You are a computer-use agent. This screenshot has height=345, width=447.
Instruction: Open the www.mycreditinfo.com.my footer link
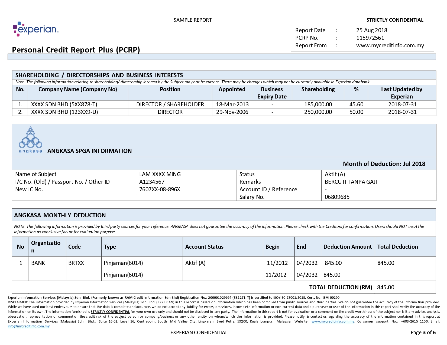(333, 321)
